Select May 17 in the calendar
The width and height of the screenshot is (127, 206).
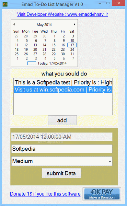[x=72, y=45]
